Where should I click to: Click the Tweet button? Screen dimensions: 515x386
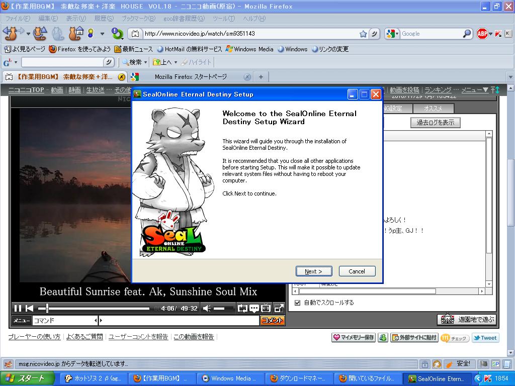[x=485, y=338]
